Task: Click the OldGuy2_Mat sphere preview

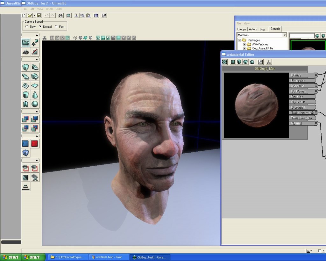Action: coord(256,105)
